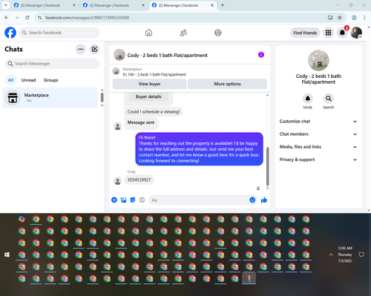Open the taskbar clock showing 12:02 AM
Screen dimensions: 371x296
(345, 254)
